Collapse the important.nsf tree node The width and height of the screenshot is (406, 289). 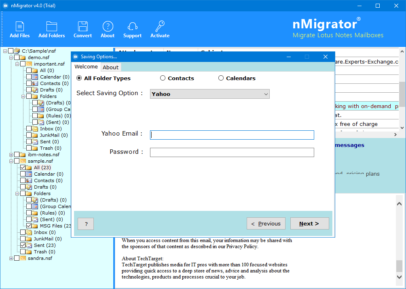[17, 64]
